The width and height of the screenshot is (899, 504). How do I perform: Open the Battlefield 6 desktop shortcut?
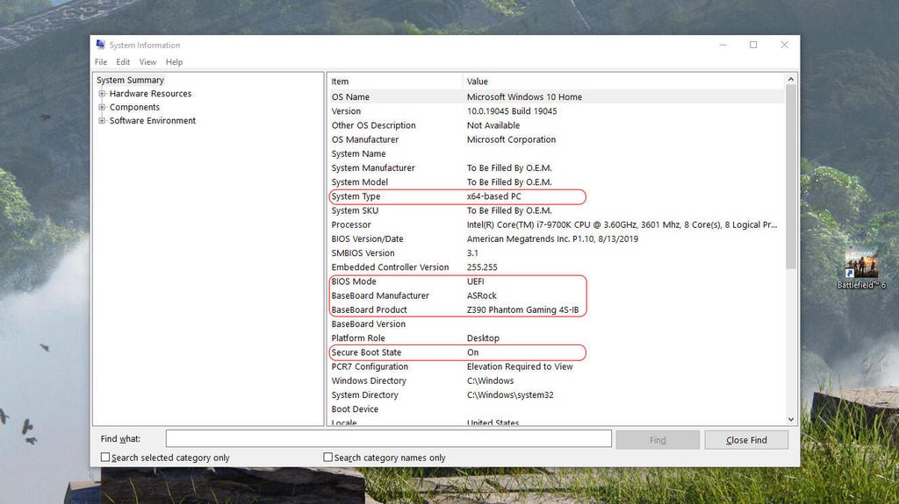pos(860,266)
